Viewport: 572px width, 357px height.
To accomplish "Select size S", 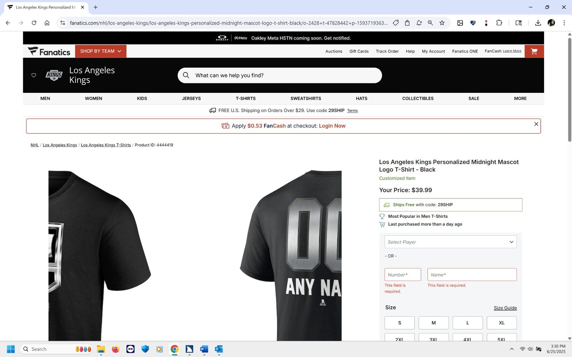I will (x=400, y=323).
